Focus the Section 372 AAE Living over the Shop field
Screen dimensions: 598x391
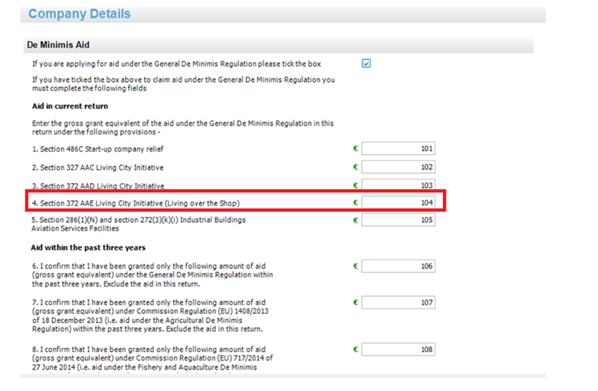point(398,202)
